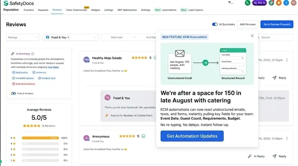Click the green phone icon in header
Image resolution: width=298 pixels, height=166 pixels.
tap(247, 3)
